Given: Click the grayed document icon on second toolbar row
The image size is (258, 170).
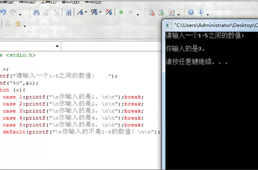Looking at the screenshot, I should (7, 24).
